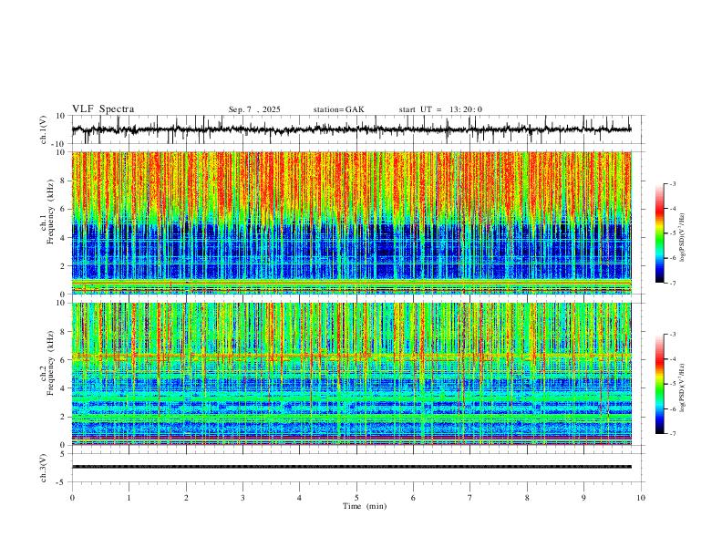Click the ch.1 PSD color scale bar
Image resolution: width=722 pixels, height=558 pixels.
[659, 233]
